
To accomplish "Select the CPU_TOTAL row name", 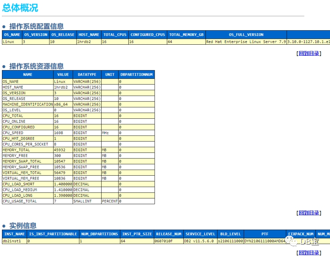I will (x=28, y=116).
